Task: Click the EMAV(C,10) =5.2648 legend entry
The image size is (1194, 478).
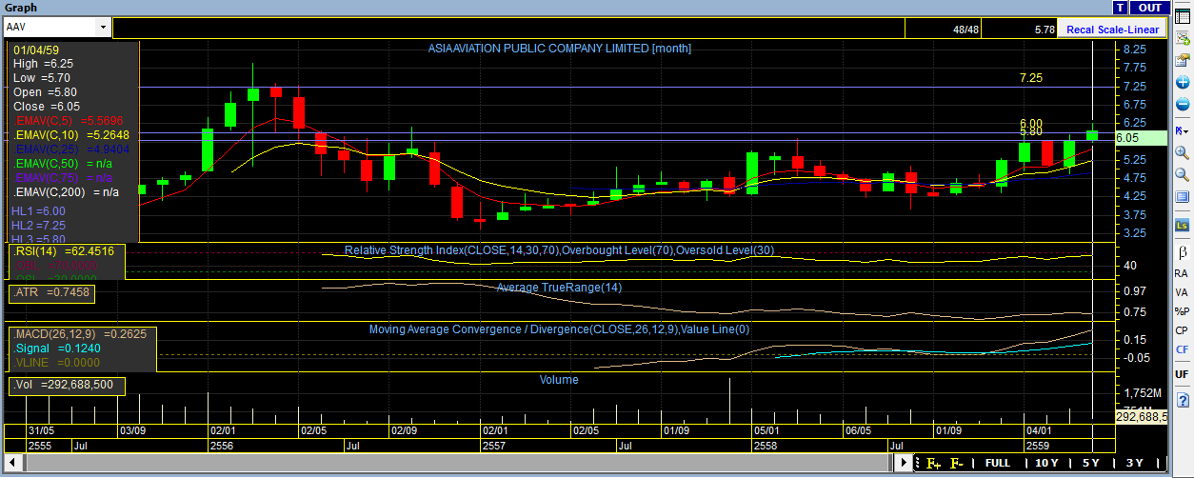Action: (x=70, y=135)
